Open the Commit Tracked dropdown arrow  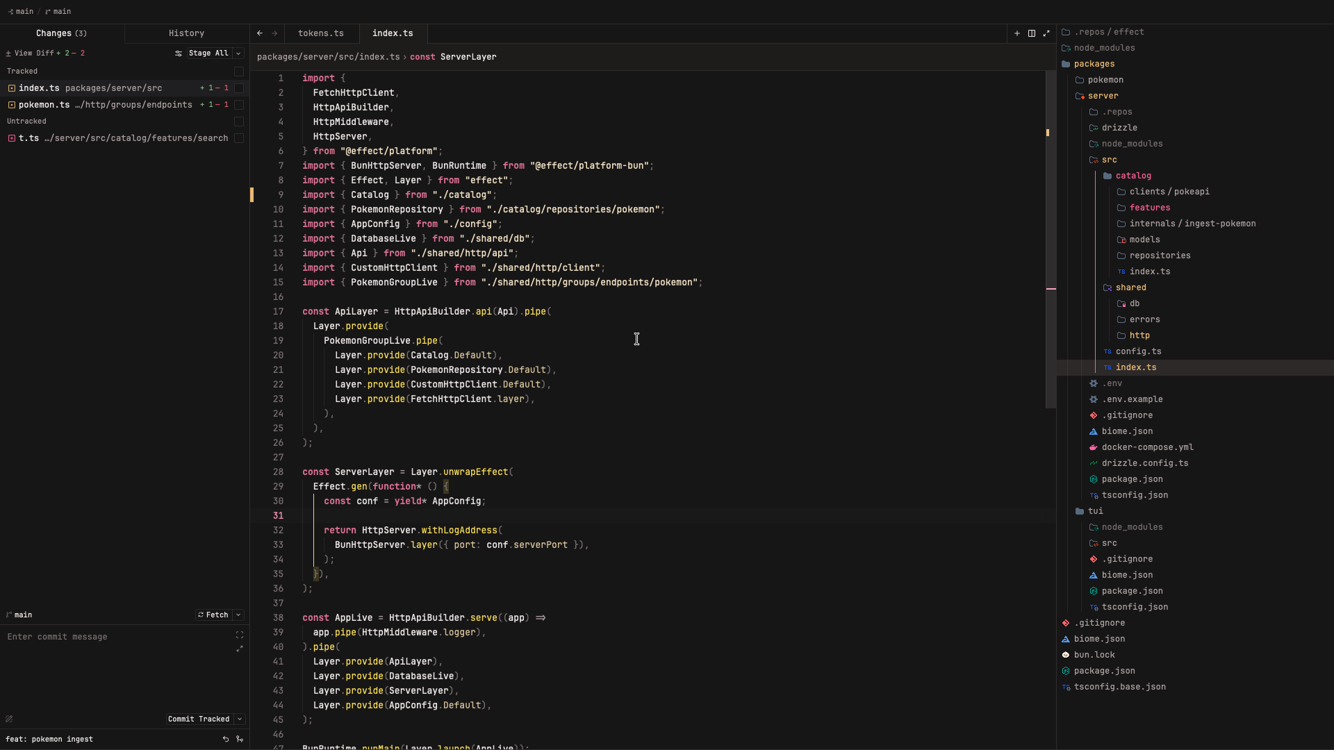240,719
